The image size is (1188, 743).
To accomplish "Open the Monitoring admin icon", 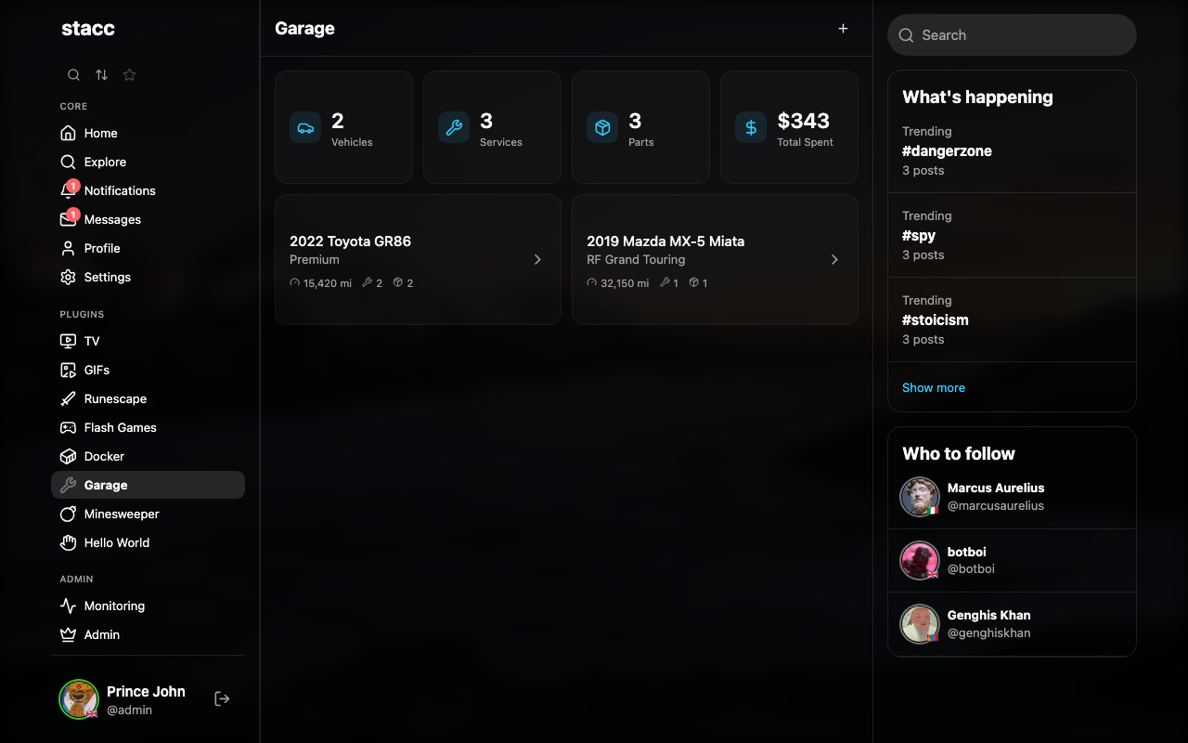I will (66, 606).
